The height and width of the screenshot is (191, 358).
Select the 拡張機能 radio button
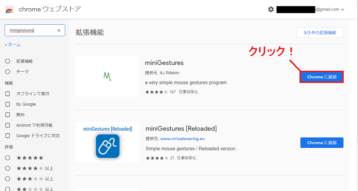[8, 61]
